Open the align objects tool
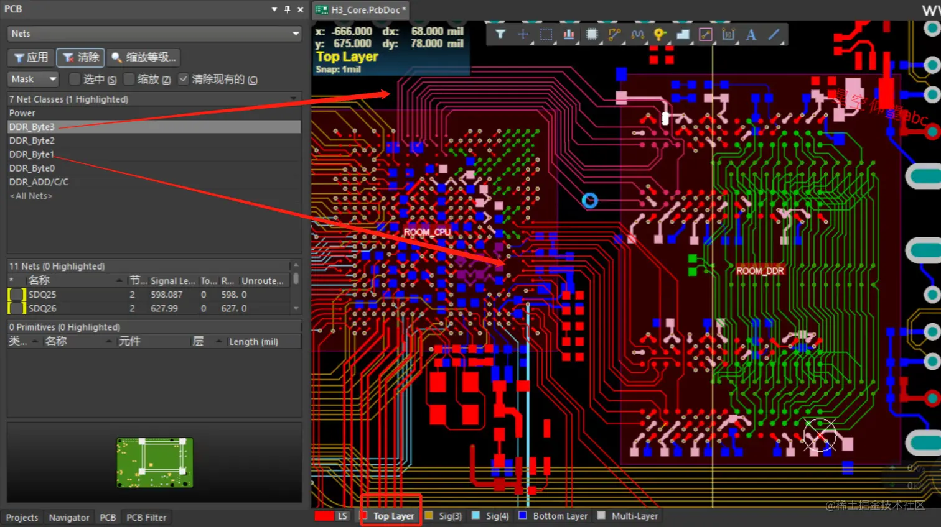The image size is (941, 527). (x=569, y=34)
